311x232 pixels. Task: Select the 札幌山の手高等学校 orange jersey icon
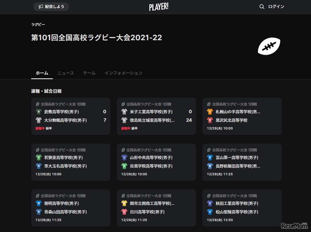point(210,112)
